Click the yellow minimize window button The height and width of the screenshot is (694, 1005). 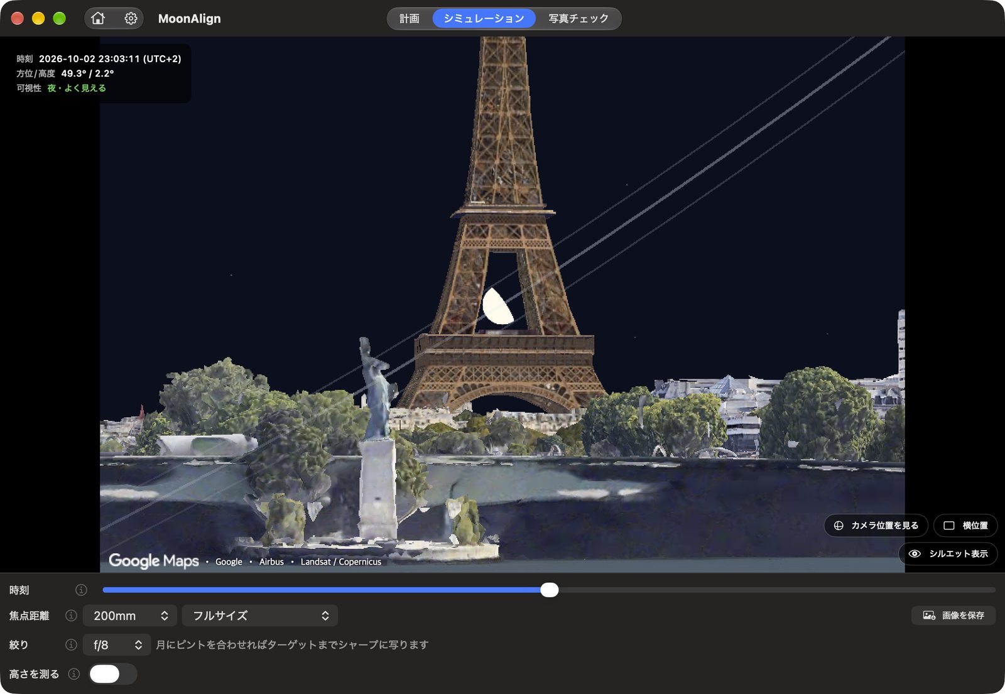38,18
